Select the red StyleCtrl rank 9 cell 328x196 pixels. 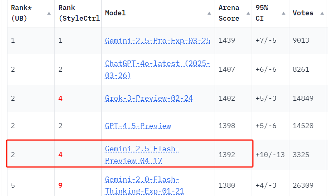click(61, 185)
